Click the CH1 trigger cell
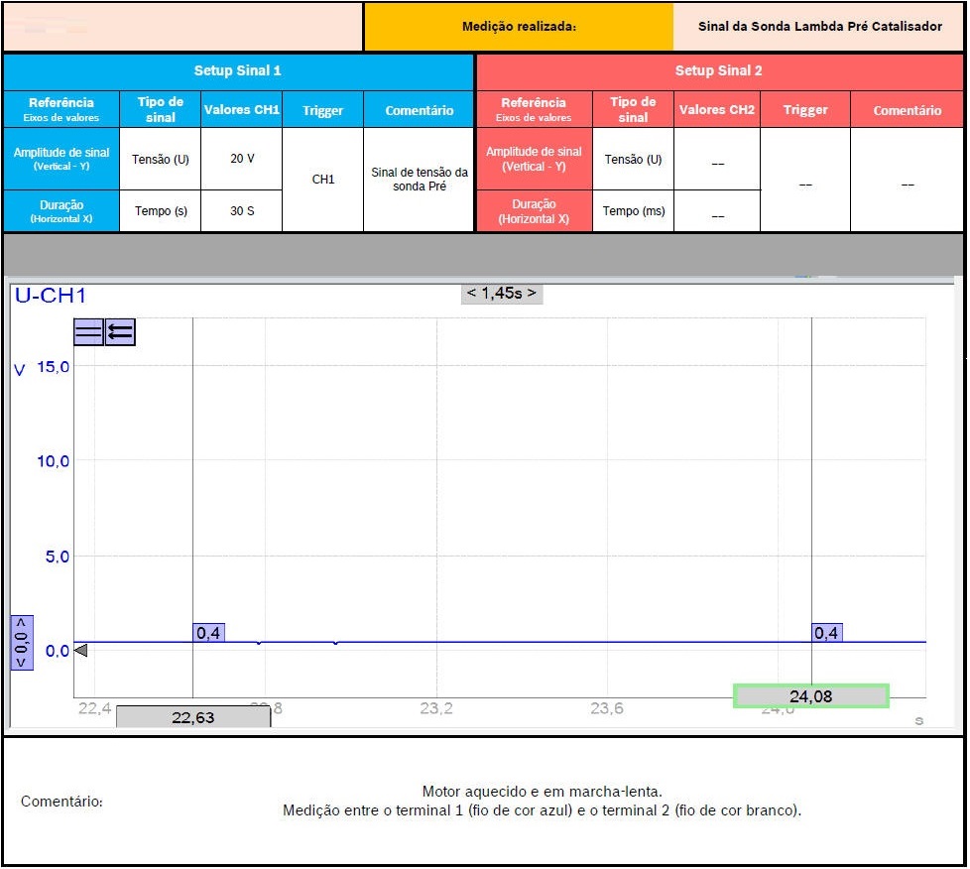This screenshot has height=869, width=970. [322, 180]
